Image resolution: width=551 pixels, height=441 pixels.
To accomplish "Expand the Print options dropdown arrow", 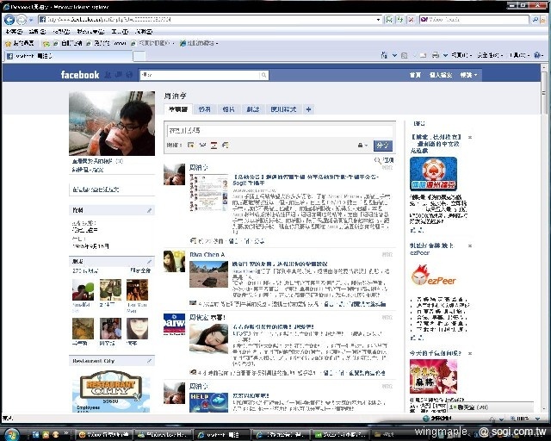I will (445, 56).
